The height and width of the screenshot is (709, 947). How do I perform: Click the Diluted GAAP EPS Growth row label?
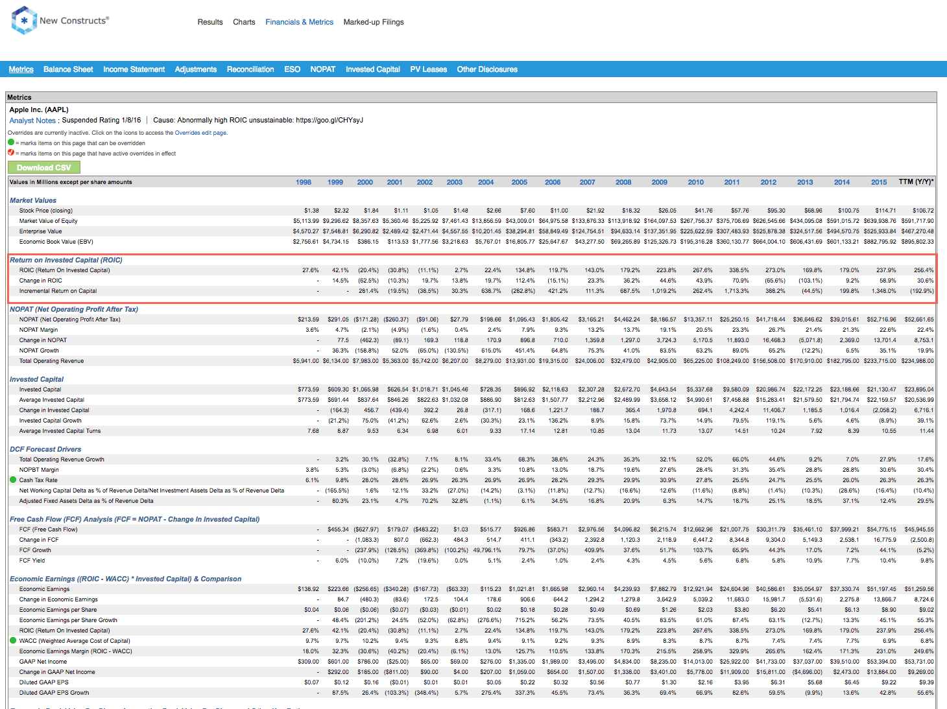tap(54, 693)
